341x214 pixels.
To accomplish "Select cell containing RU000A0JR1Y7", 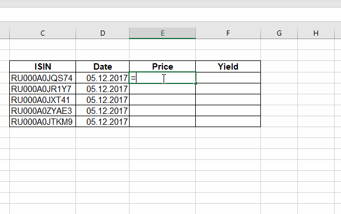I will click(x=43, y=89).
